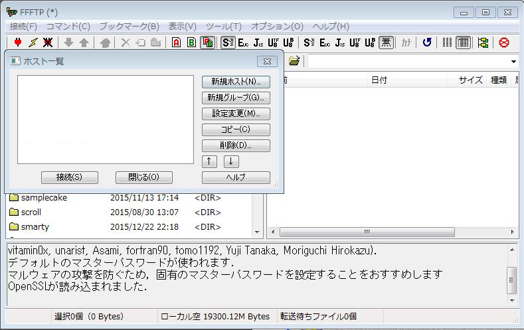Screen dimensions: 524x330
Task: Open the ツール(T) menu
Action: pos(224,27)
